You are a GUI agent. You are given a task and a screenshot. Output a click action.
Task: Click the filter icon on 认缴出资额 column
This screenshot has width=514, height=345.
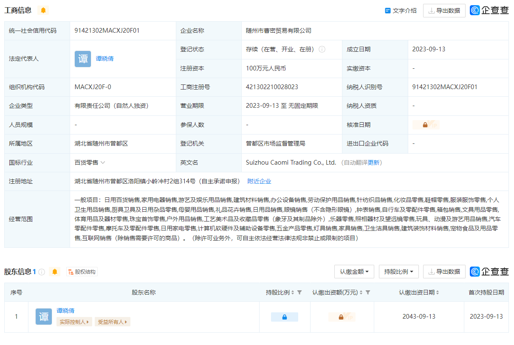[368, 292]
